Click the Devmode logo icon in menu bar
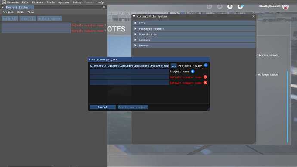The height and width of the screenshot is (167, 297). (3, 3)
